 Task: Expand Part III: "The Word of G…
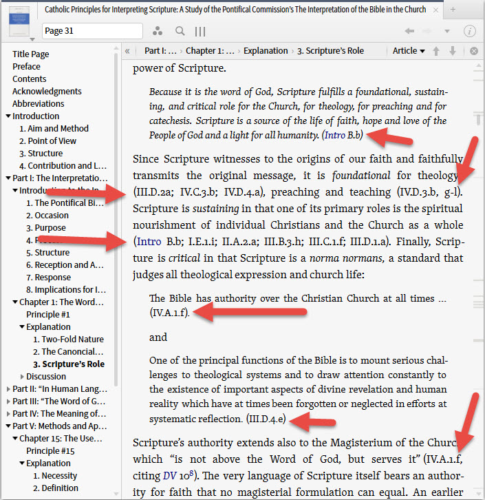coord(8,402)
